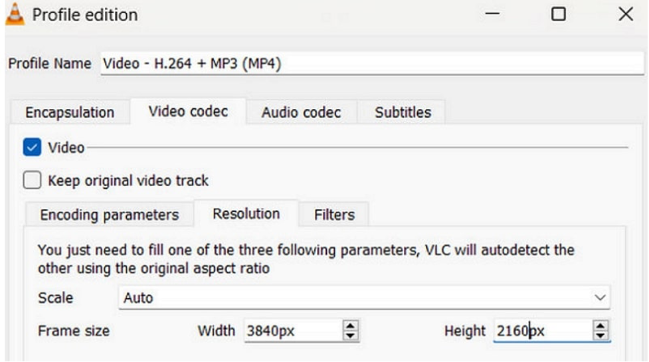Select the Resolution sub-tab
The image size is (649, 362).
pos(246,214)
